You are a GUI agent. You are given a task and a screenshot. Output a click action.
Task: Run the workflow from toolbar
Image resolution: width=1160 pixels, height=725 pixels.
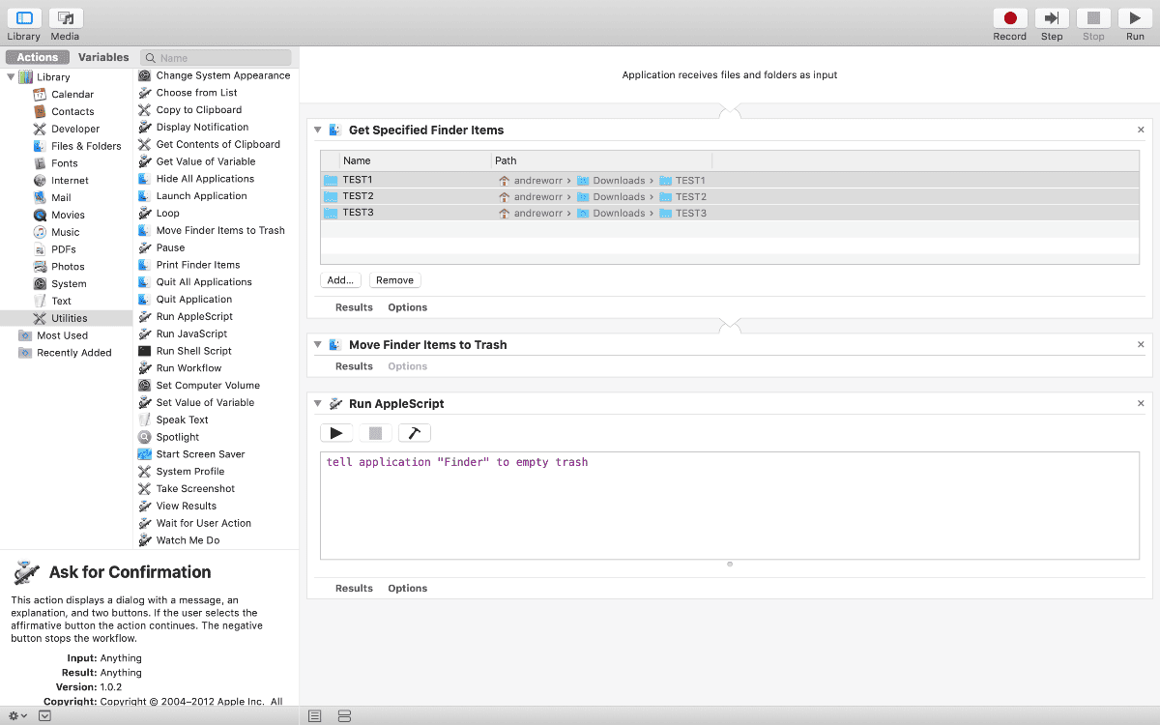tap(1135, 18)
